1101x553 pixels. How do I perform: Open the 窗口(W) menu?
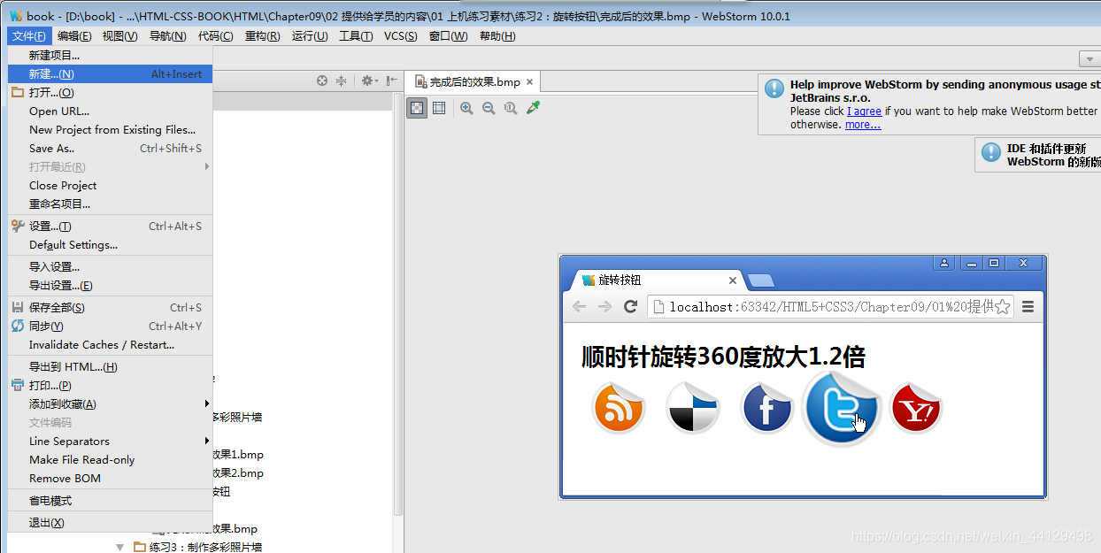click(448, 36)
